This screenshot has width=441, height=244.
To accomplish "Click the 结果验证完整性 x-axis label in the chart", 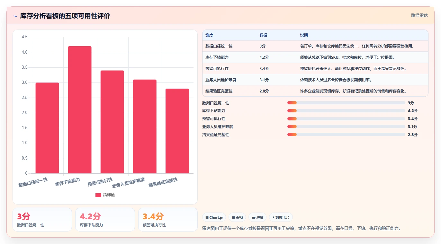I will pos(163,182).
